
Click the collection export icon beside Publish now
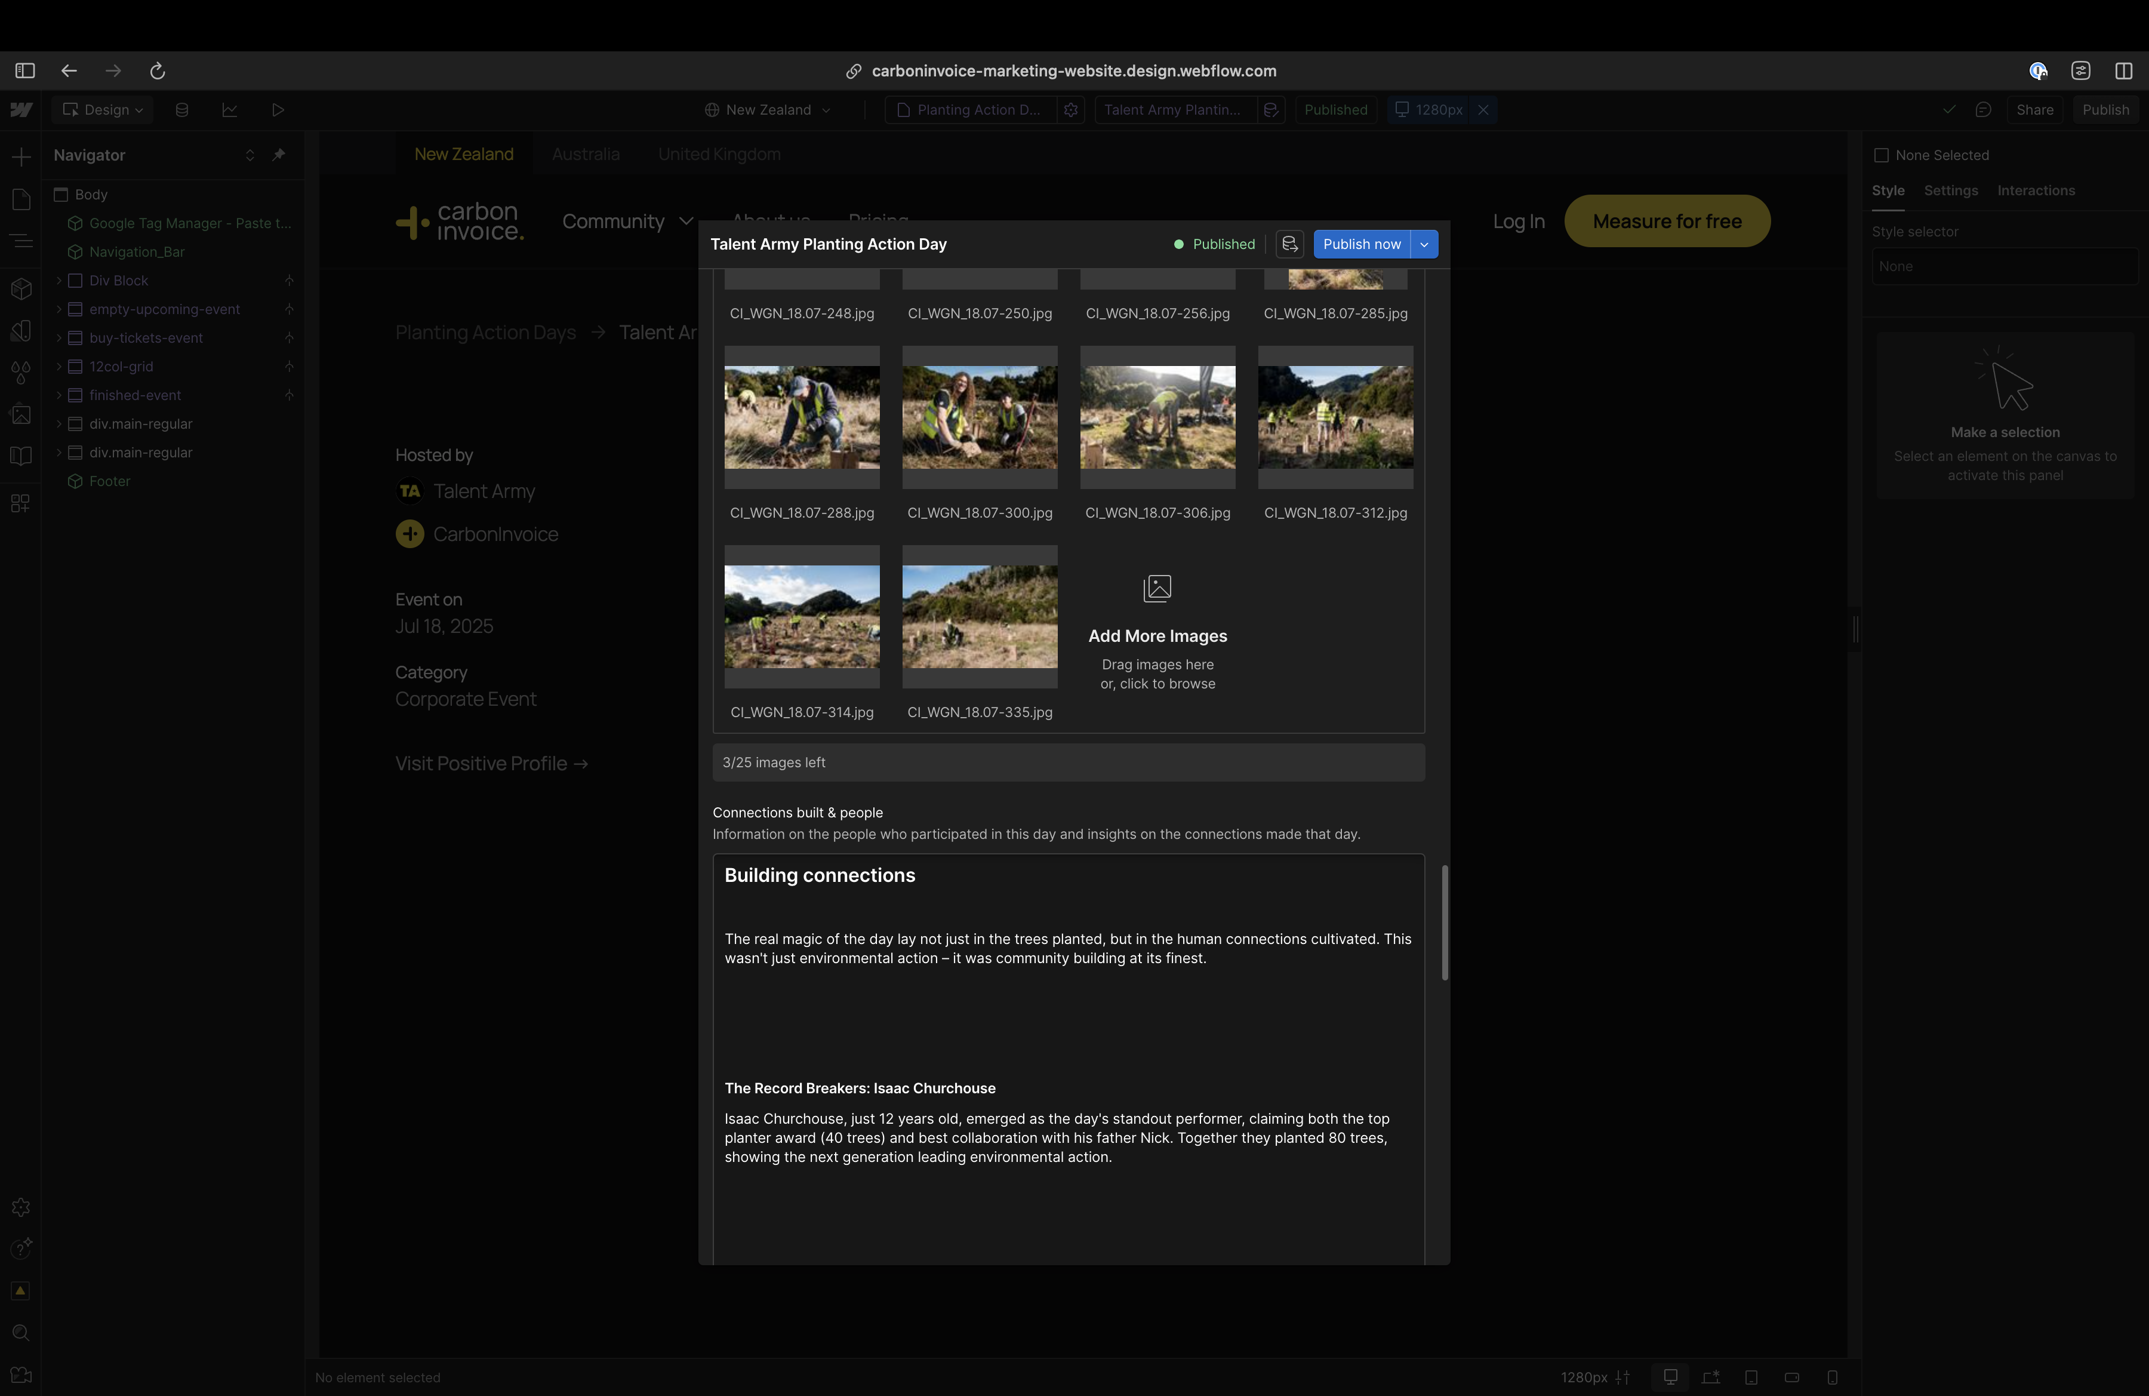tap(1289, 244)
